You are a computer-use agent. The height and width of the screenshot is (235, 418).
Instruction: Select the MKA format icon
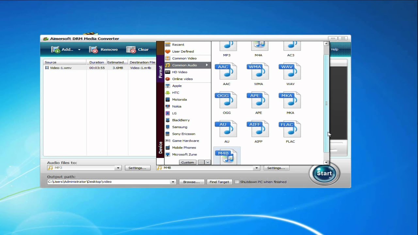(290, 101)
